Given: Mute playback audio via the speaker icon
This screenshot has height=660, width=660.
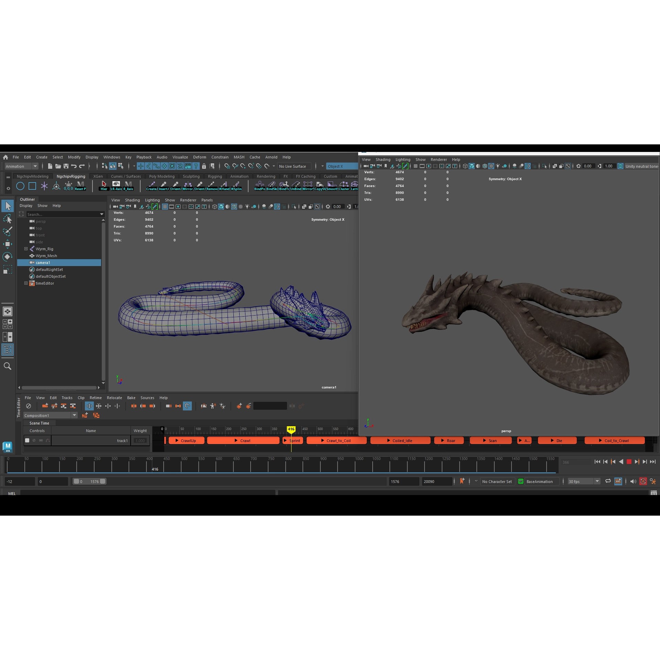Looking at the screenshot, I should 633,481.
